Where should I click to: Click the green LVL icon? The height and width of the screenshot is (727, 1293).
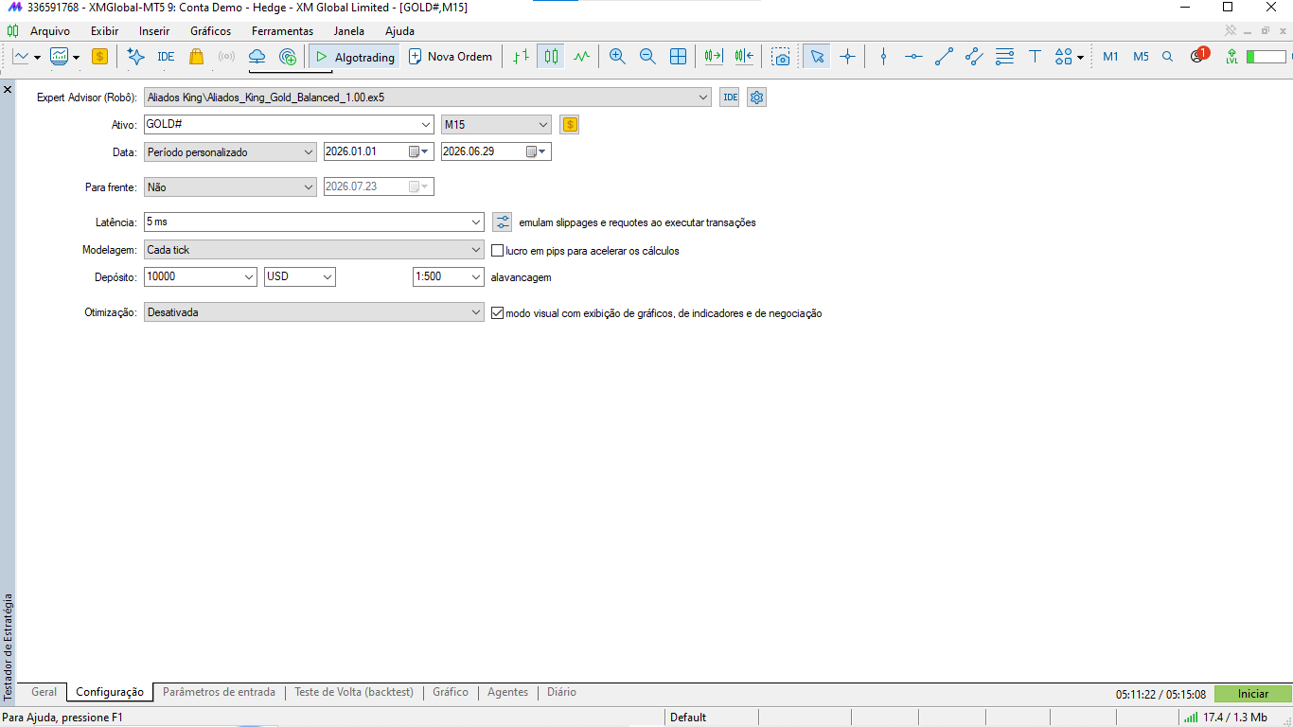point(1231,57)
